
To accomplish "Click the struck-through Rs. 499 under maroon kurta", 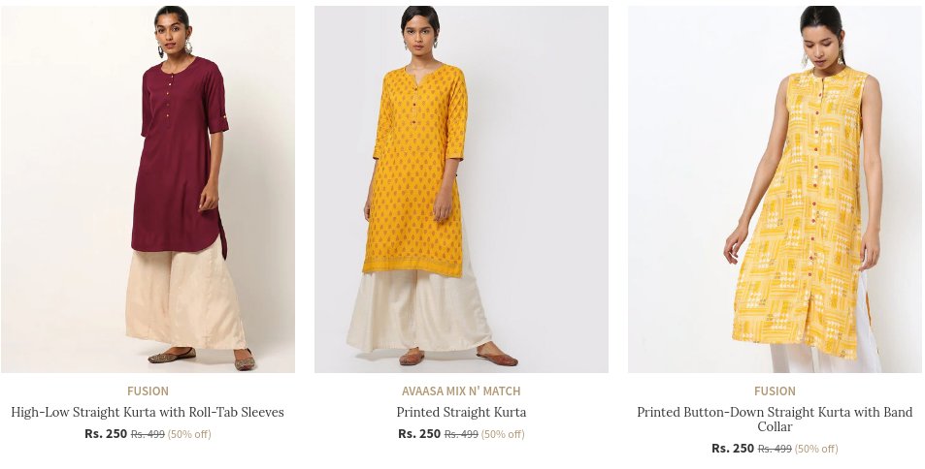I will (148, 434).
